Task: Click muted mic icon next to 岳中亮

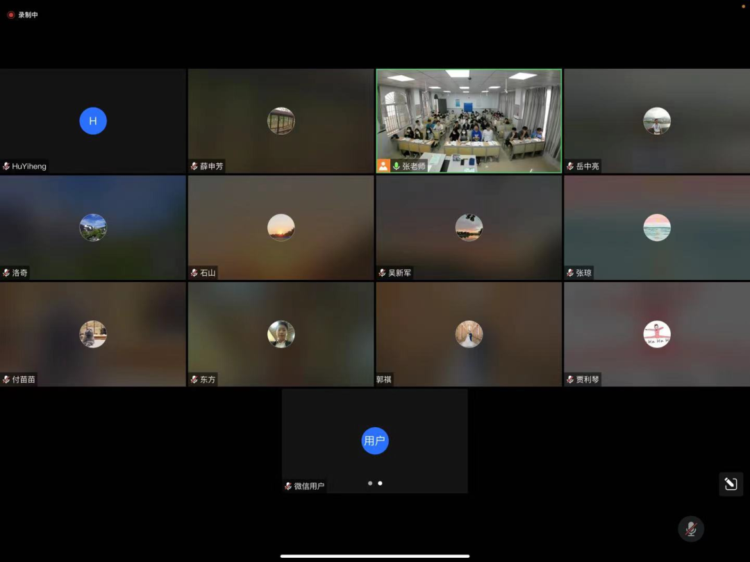Action: pos(570,167)
